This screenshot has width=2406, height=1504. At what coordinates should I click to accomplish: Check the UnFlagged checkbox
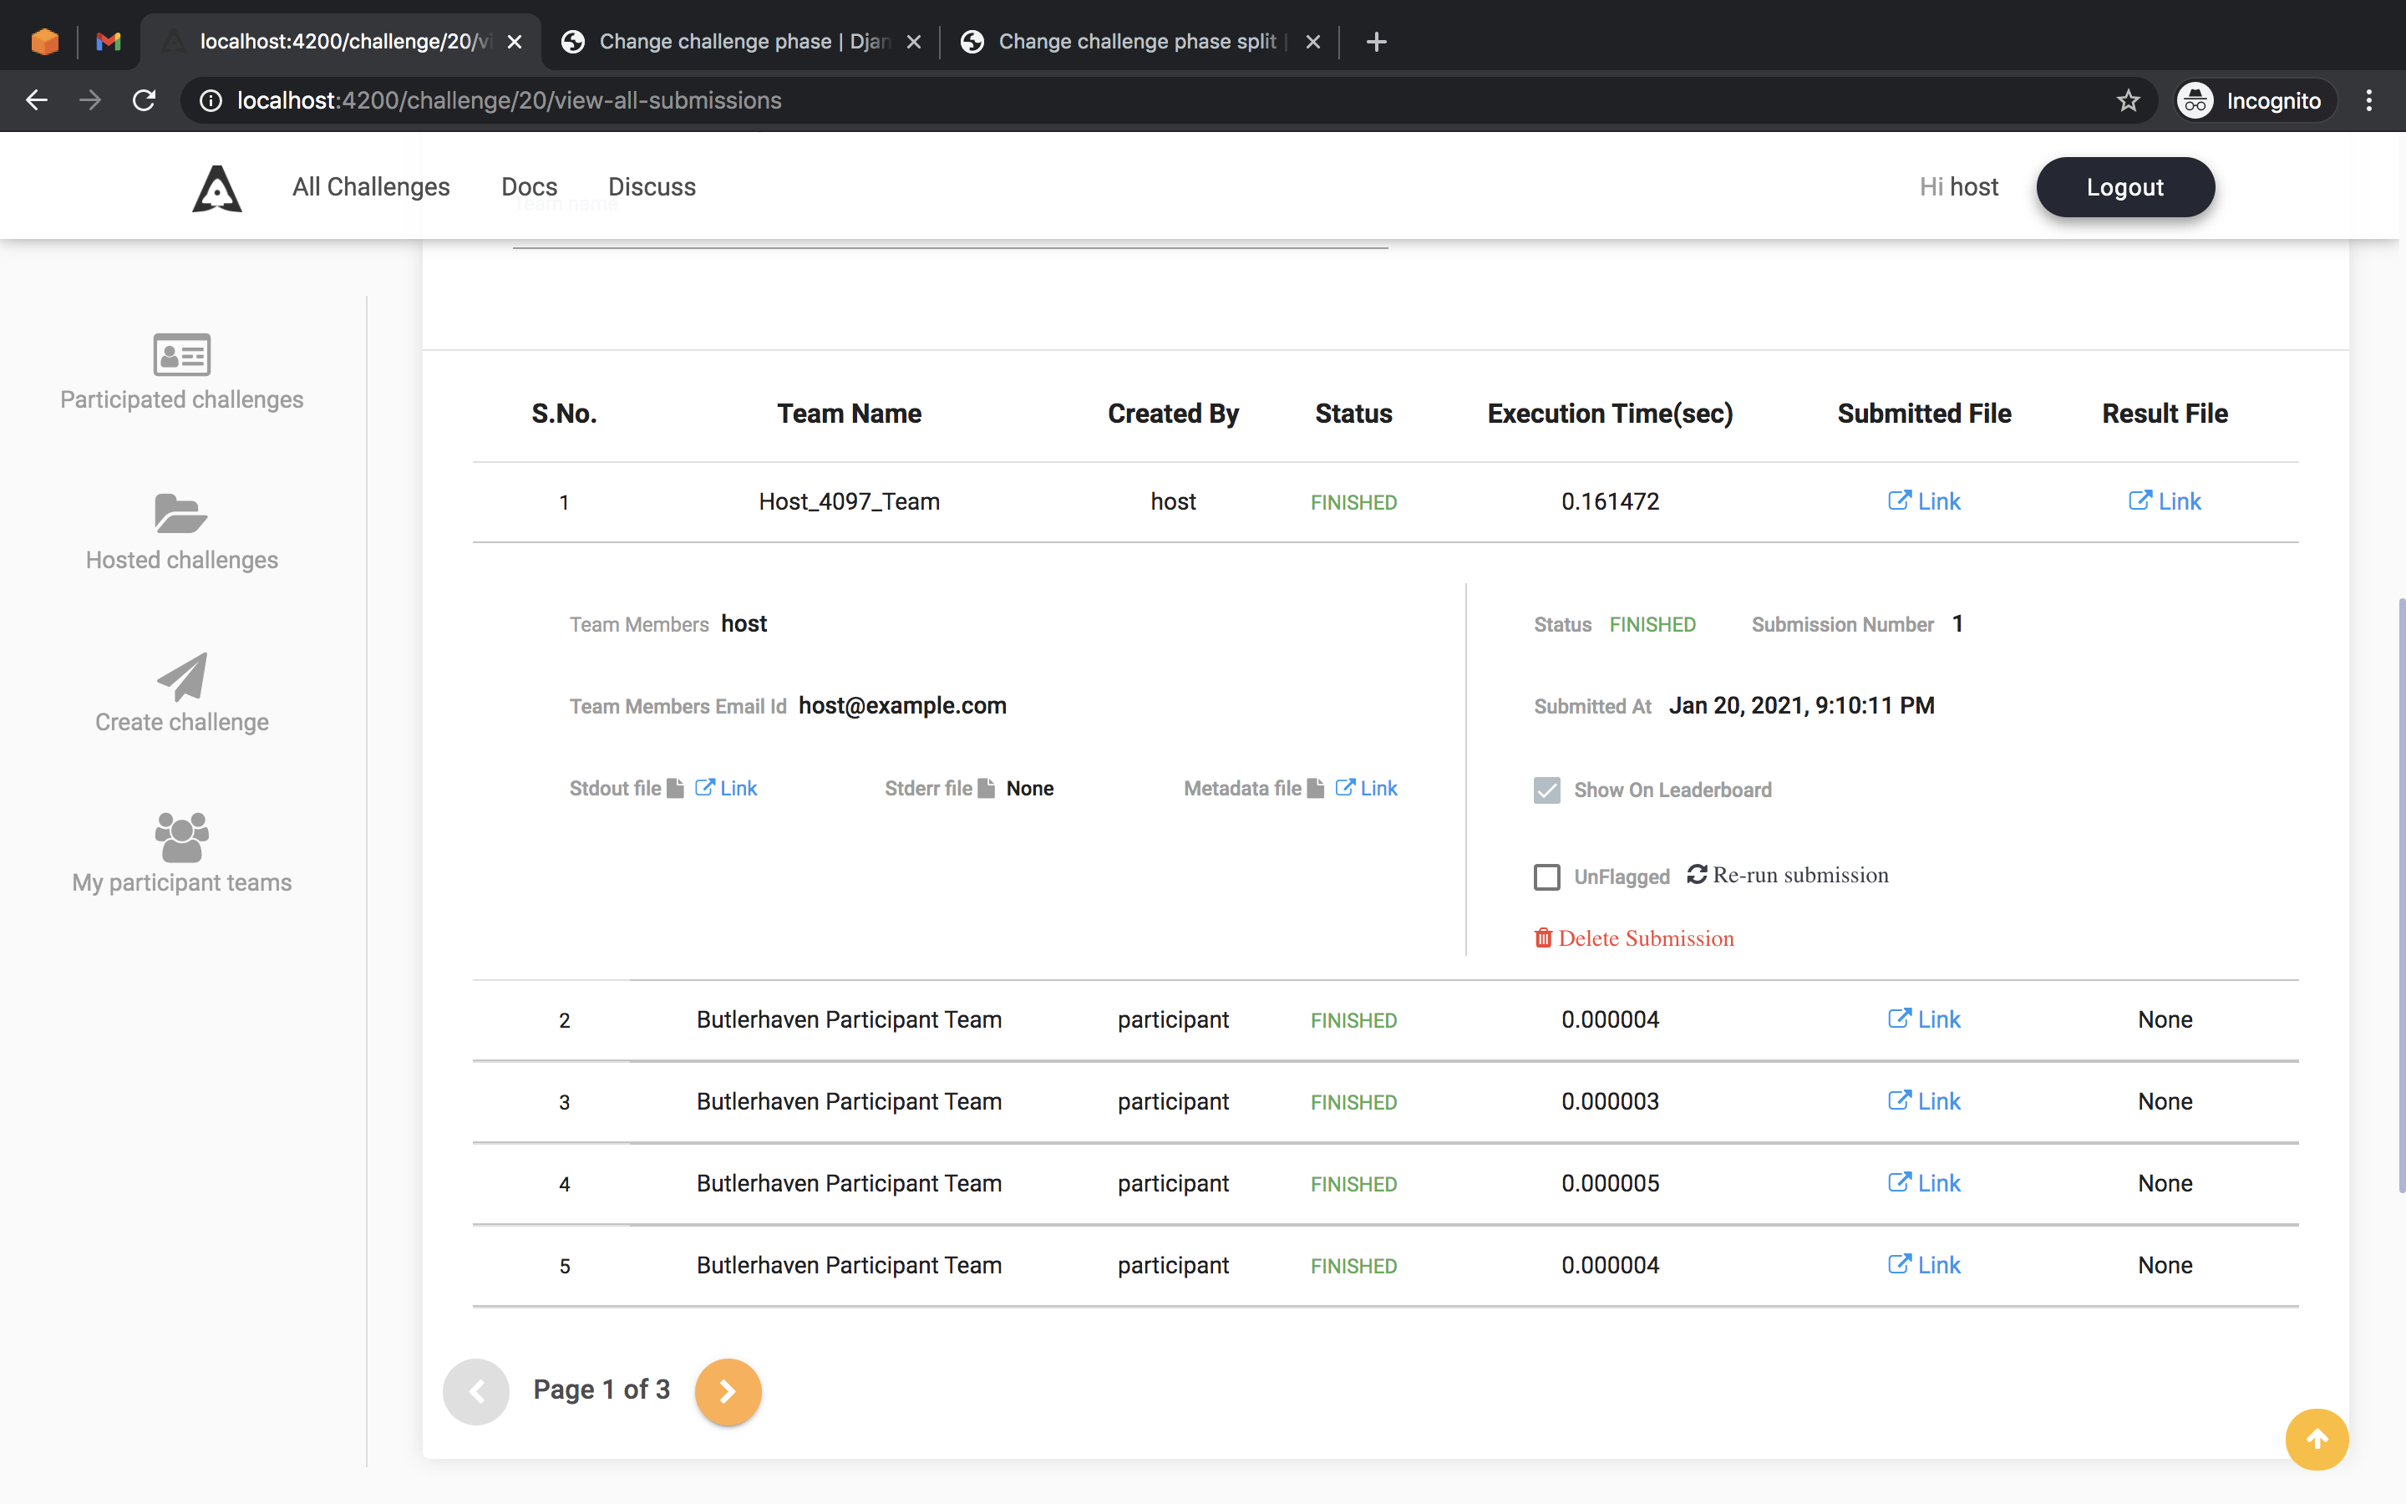[1547, 876]
